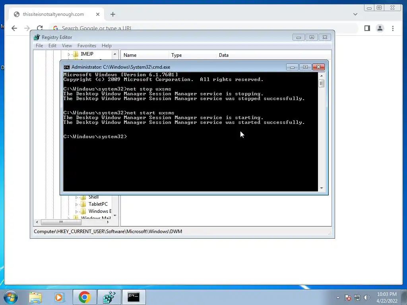Image resolution: width=407 pixels, height=305 pixels.
Task: Select the TabletPC key in tree
Action: point(98,204)
